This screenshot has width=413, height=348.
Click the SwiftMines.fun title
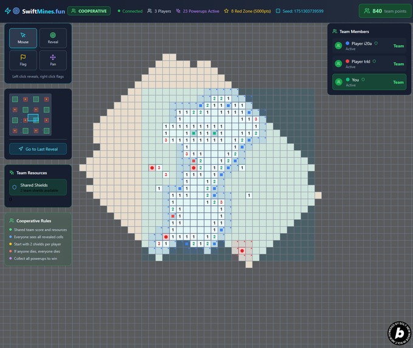43,11
